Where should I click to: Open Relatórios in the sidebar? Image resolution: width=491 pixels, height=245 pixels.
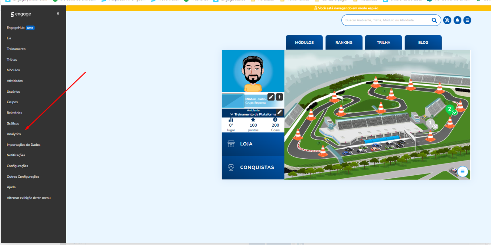tap(14, 113)
